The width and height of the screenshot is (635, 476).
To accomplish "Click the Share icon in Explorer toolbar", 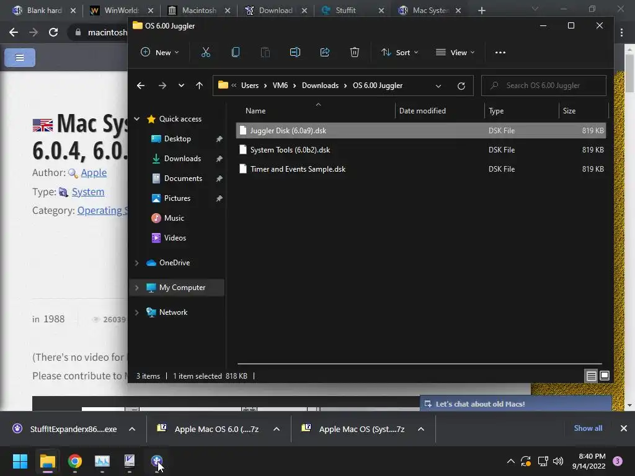I will pos(325,52).
